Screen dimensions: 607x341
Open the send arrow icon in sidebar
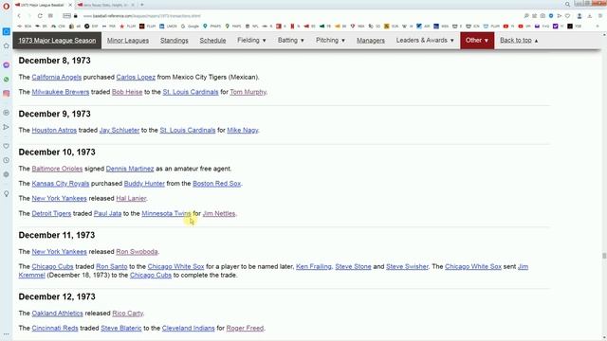(x=7, y=127)
